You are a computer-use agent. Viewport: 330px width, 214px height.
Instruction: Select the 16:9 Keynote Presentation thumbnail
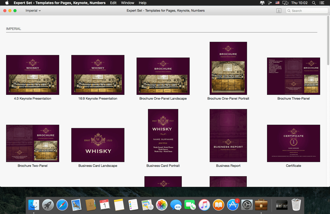point(98,75)
